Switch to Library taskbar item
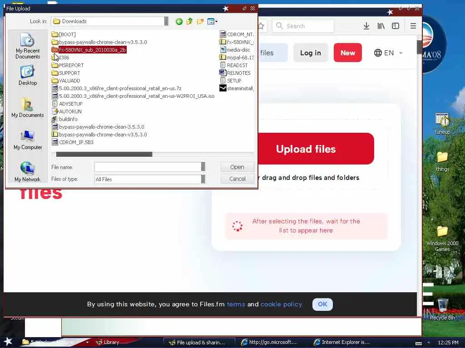The image size is (465, 348). (107, 342)
